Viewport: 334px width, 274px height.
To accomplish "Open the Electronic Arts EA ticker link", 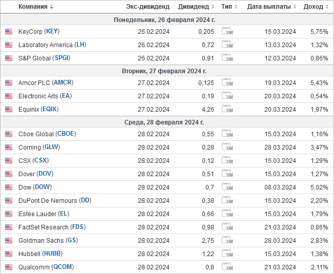I will pyautogui.click(x=66, y=96).
